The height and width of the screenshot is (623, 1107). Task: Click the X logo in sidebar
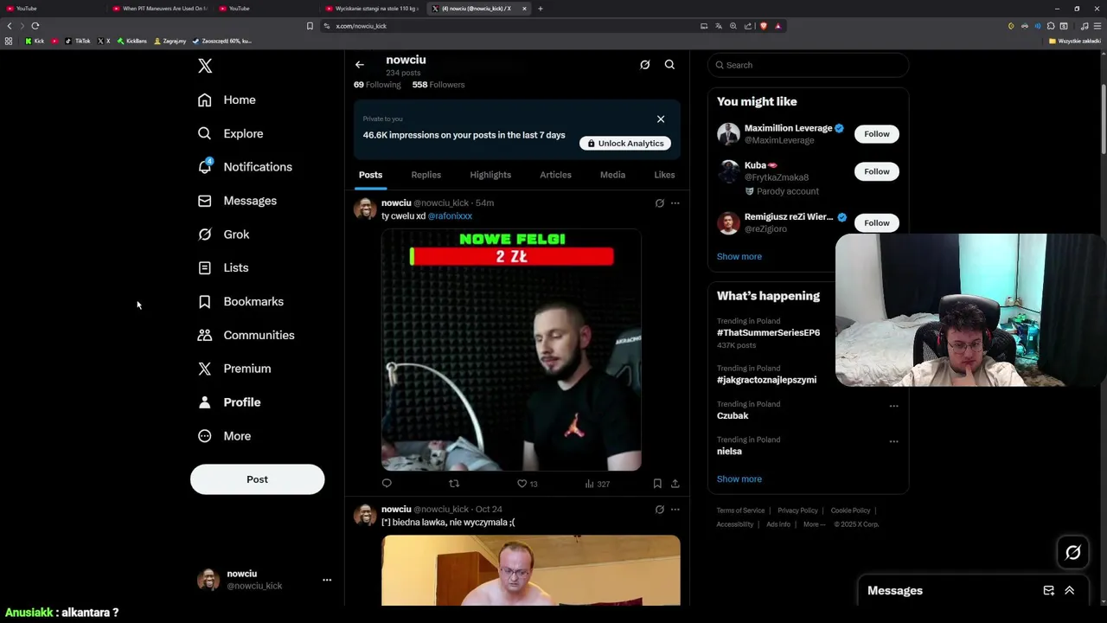(205, 66)
